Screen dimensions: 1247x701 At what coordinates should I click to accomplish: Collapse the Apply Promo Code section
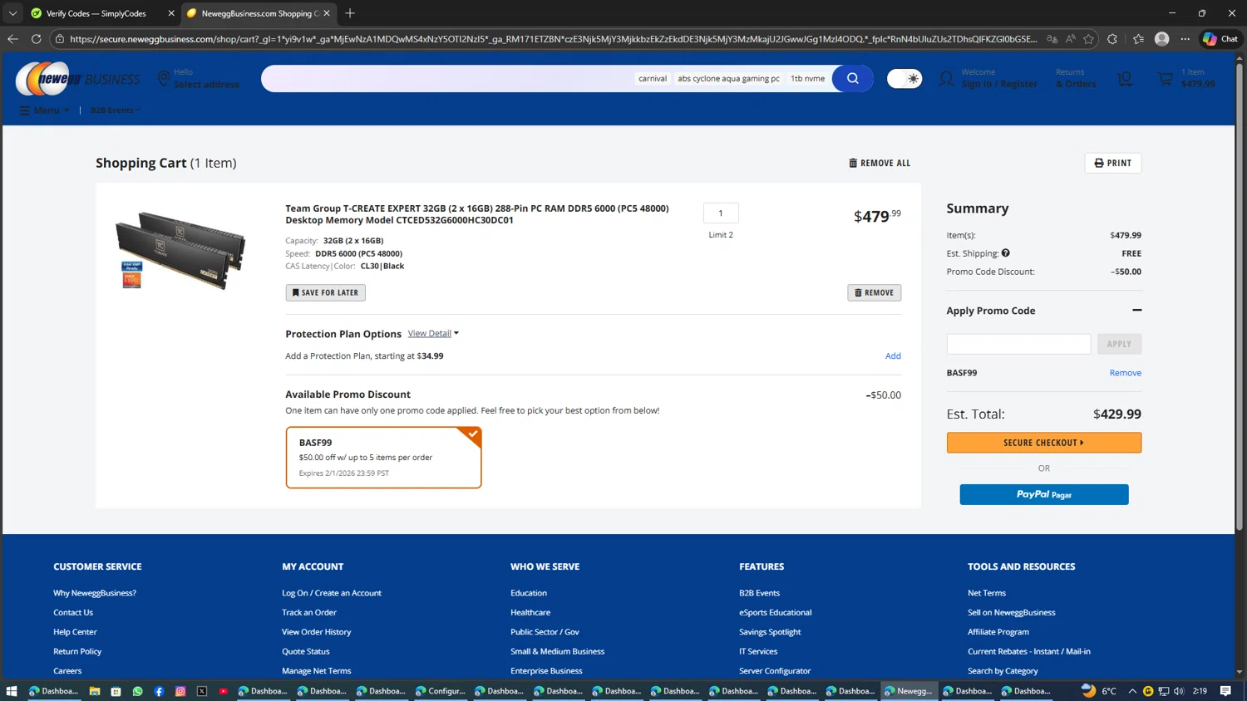(x=1136, y=310)
